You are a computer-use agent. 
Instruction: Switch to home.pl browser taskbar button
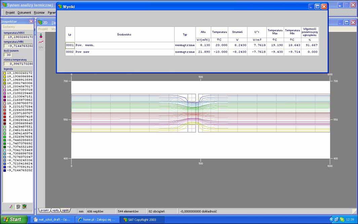pos(97,220)
